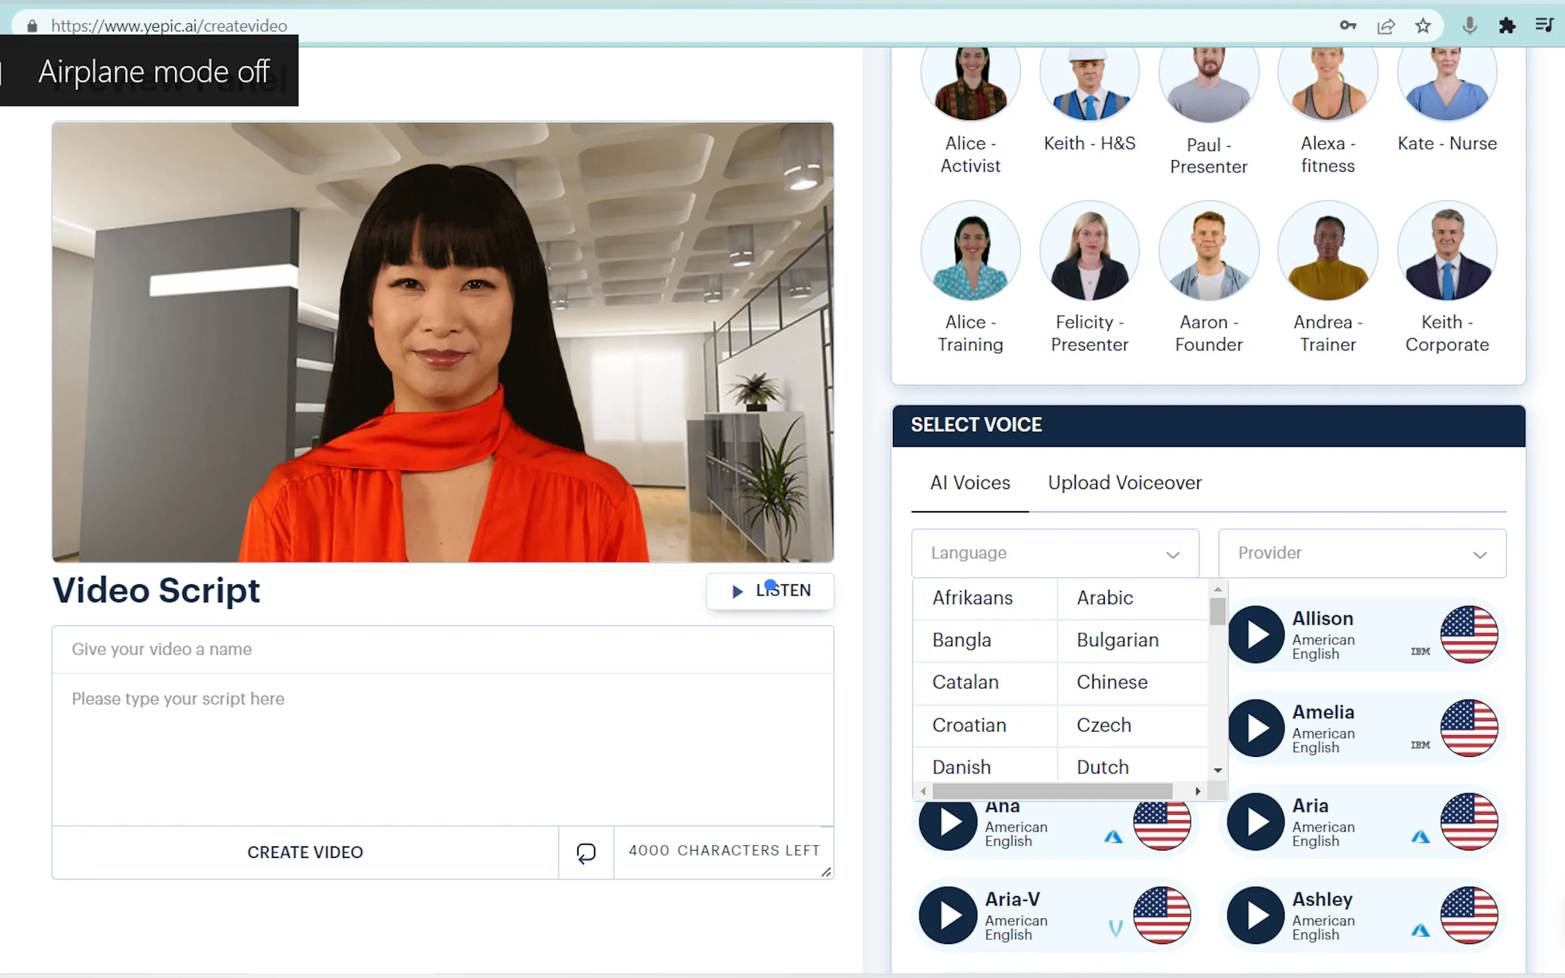Select the AI Voices tab
The width and height of the screenshot is (1565, 978).
point(969,482)
